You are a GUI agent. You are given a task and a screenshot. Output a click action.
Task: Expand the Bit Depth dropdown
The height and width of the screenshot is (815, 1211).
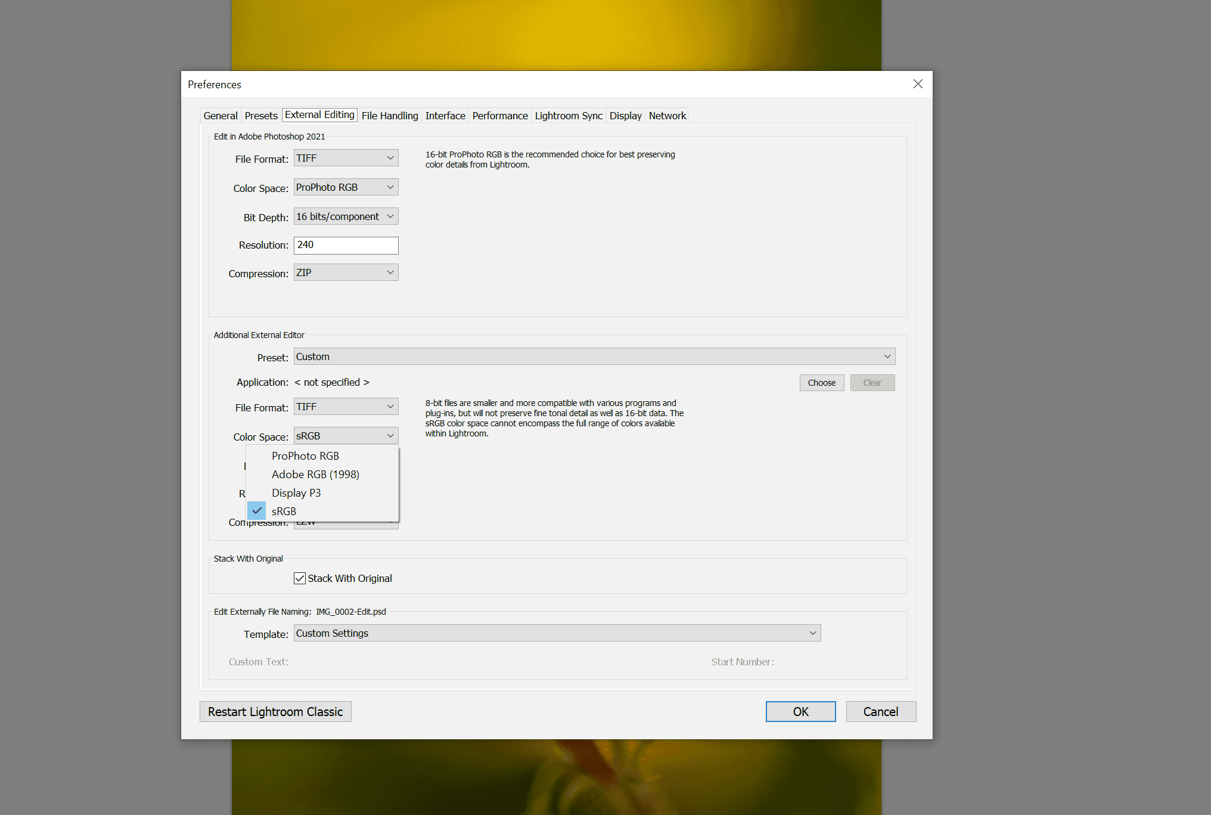pyautogui.click(x=346, y=216)
